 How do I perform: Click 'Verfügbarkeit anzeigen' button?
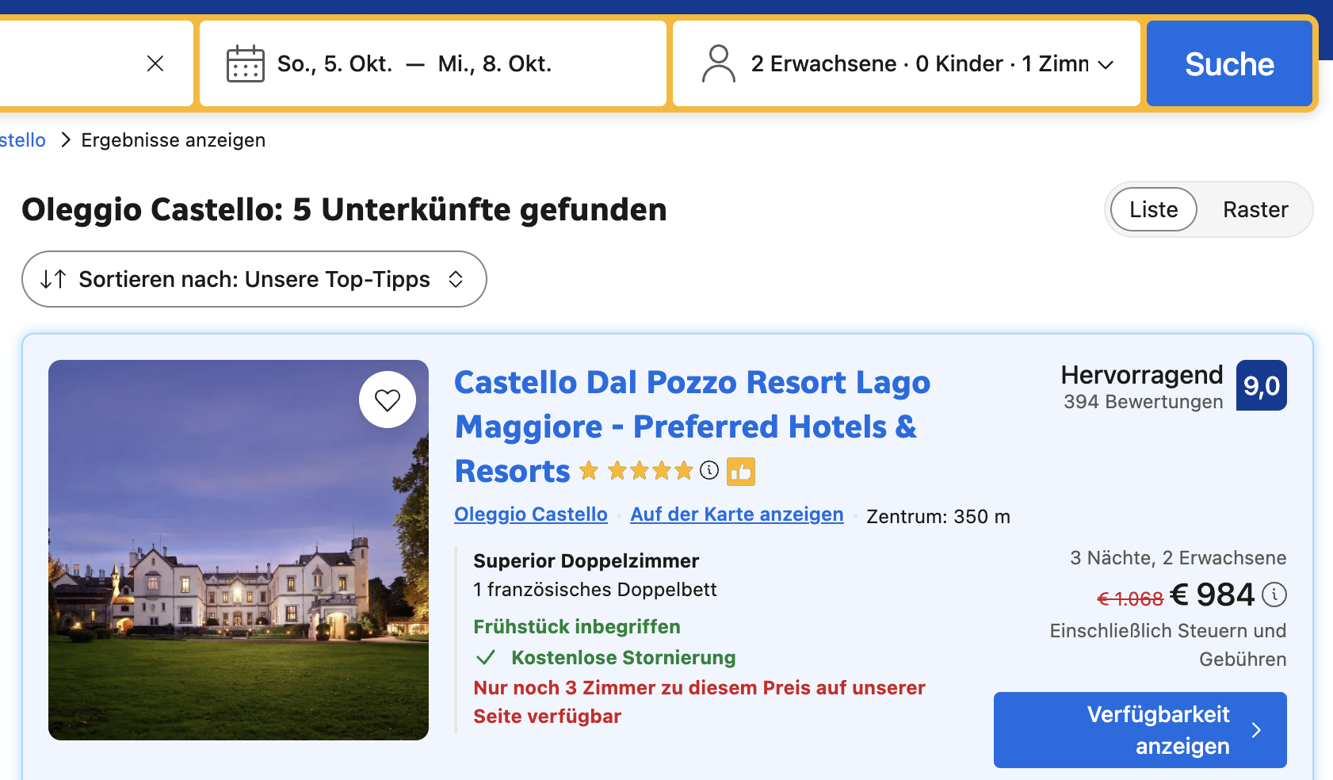1140,730
